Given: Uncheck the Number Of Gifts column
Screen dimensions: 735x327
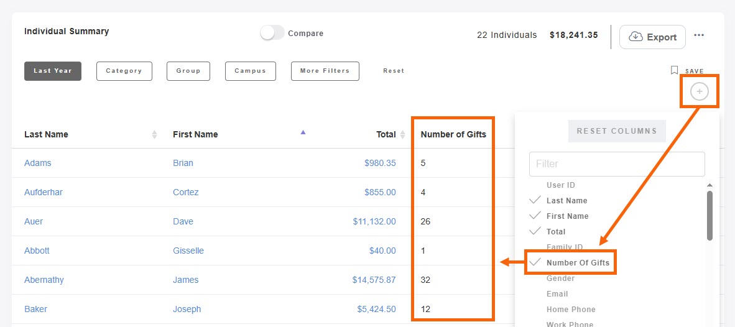Looking at the screenshot, I should click(577, 263).
